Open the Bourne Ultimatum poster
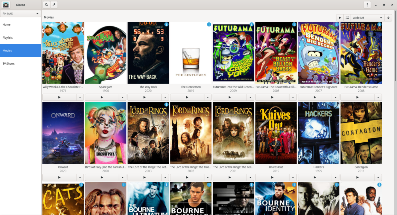This screenshot has height=215, width=397. tap(148, 198)
